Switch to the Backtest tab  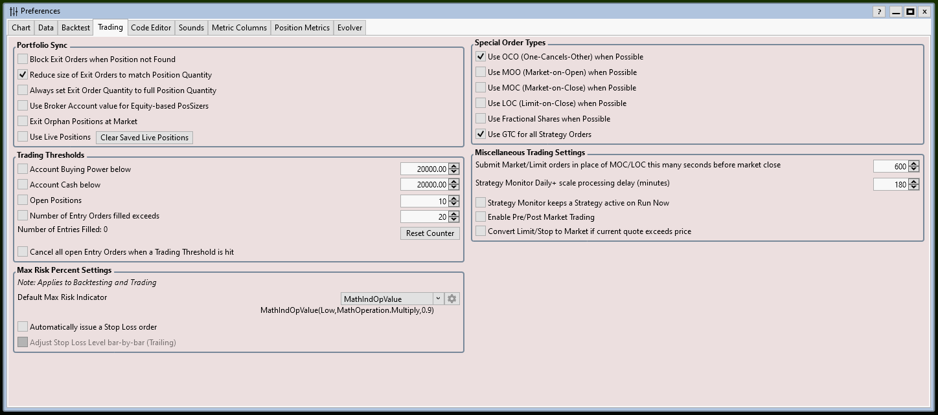point(76,28)
